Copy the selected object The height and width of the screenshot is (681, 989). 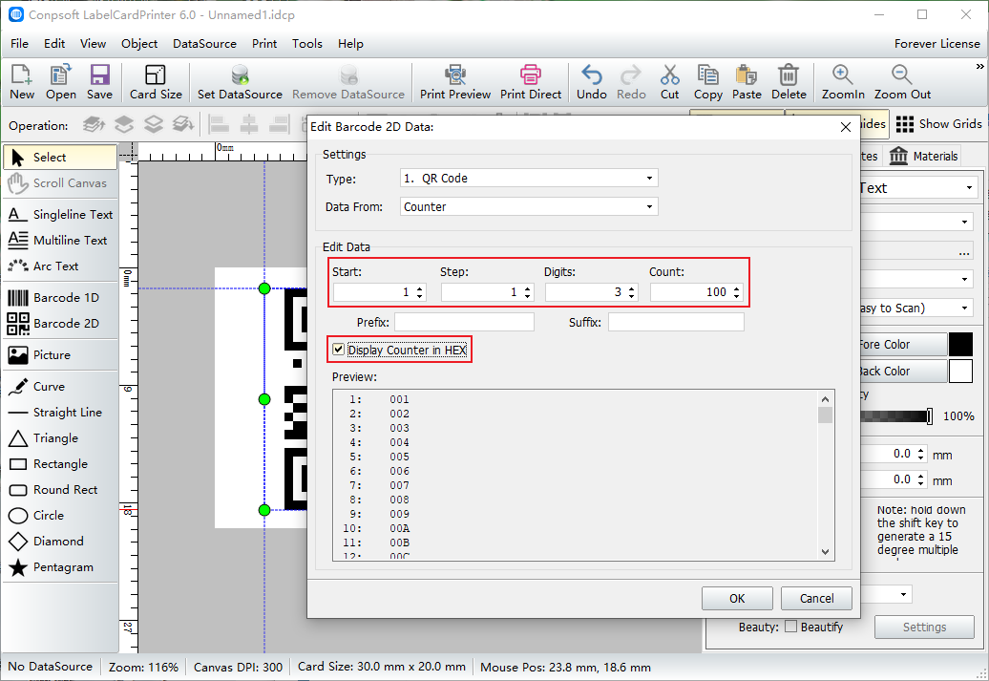tap(707, 82)
